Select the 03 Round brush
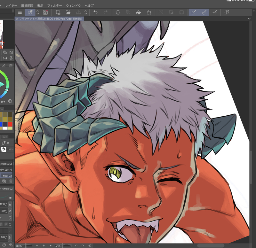This screenshot has width=256, height=248. [x=6, y=164]
